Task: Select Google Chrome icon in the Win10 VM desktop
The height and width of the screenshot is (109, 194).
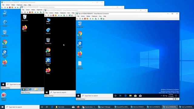Action: tap(5, 44)
